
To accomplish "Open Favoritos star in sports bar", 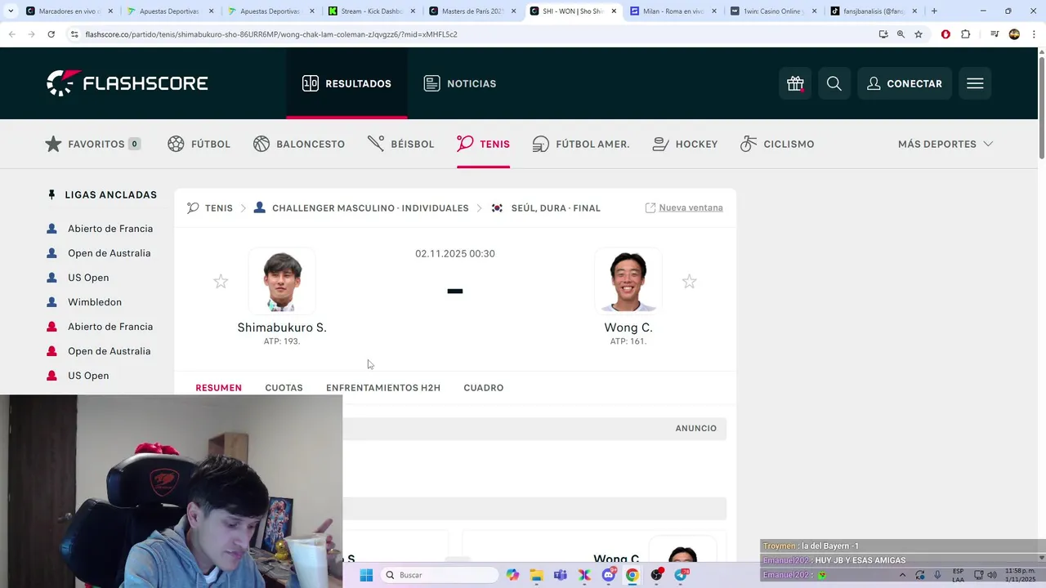I will coord(92,144).
